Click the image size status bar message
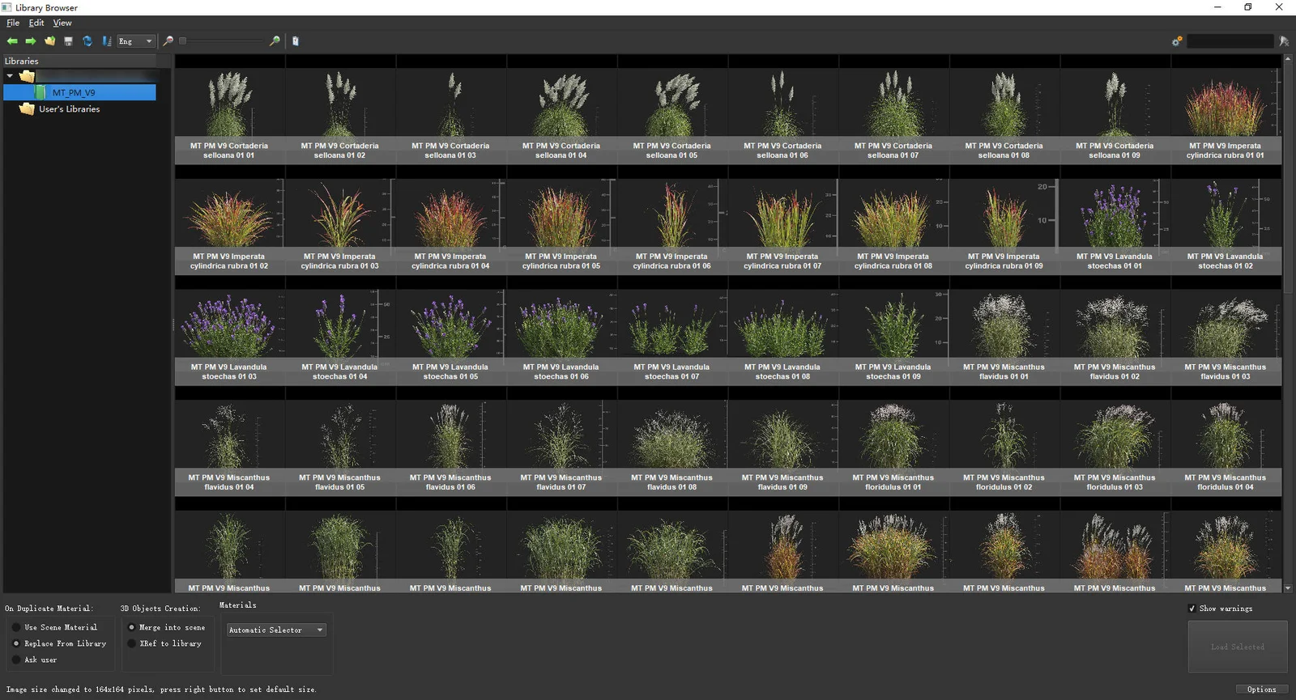The width and height of the screenshot is (1296, 700). pyautogui.click(x=161, y=689)
